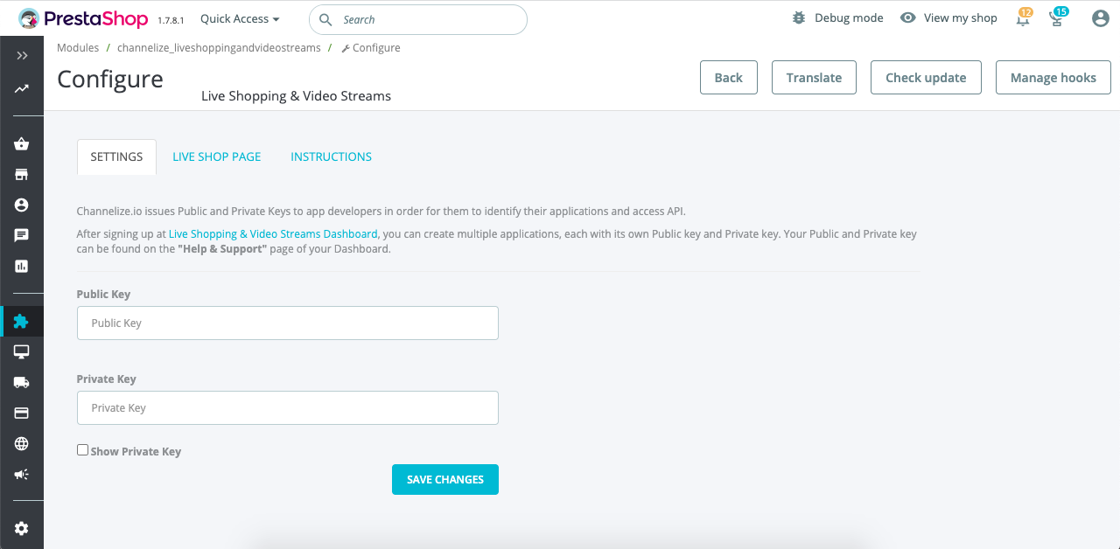Open Shop Parameters gear icon in sidebar

click(22, 528)
